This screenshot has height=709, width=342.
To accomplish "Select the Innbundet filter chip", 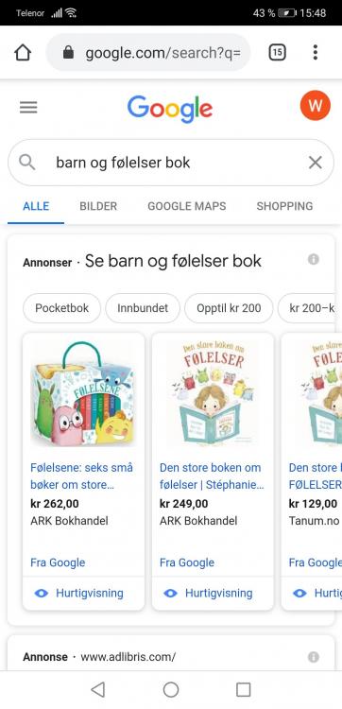I will point(143,308).
